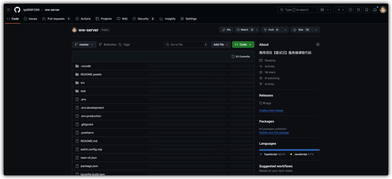Open the issues icon in header
The image size is (392, 179).
point(351,10)
